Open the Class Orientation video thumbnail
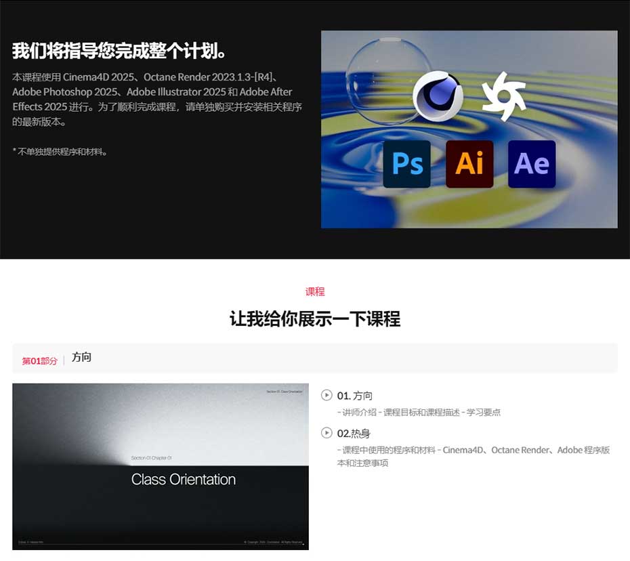This screenshot has width=630, height=561. click(x=161, y=467)
